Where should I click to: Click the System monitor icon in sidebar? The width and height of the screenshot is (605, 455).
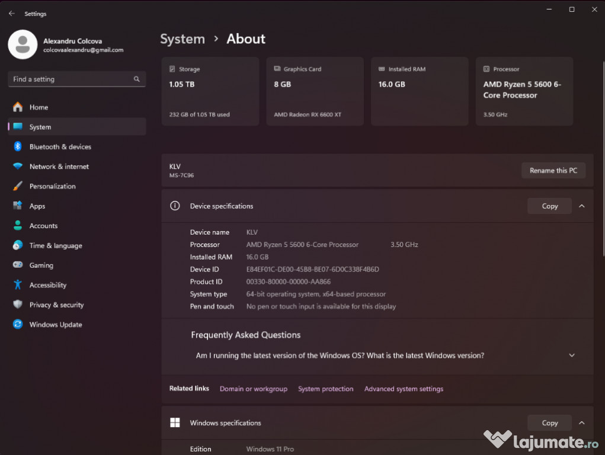(18, 127)
